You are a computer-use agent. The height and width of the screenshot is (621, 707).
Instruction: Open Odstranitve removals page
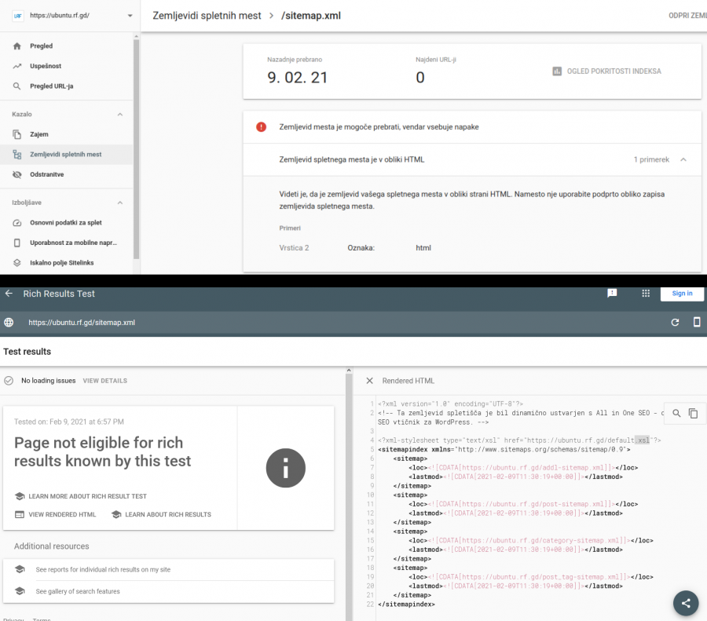click(47, 174)
